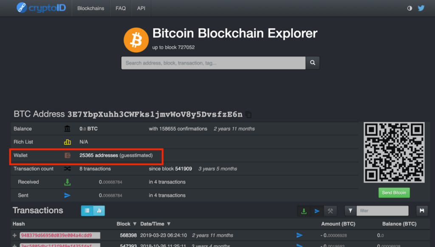
Task: Click the 'up to block 727052' text
Action: (x=173, y=47)
